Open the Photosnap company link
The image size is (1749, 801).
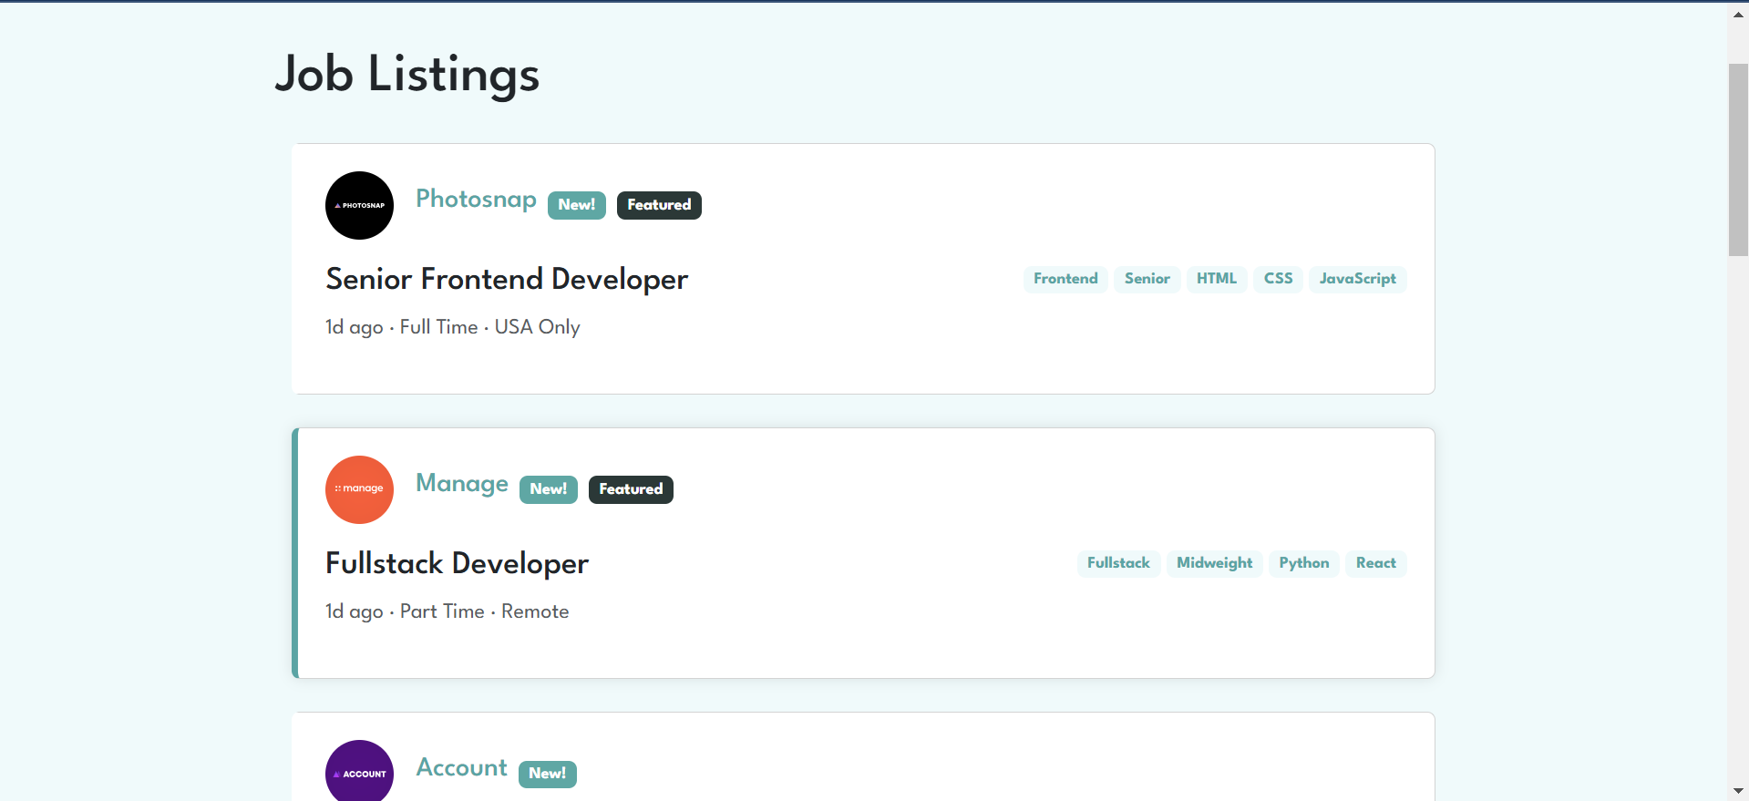pos(476,199)
